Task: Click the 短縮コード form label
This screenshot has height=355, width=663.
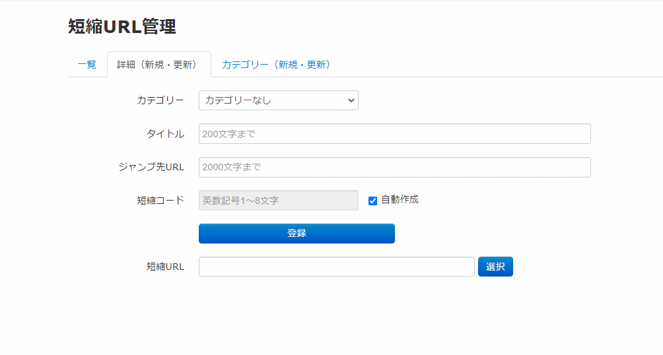Action: pos(160,201)
